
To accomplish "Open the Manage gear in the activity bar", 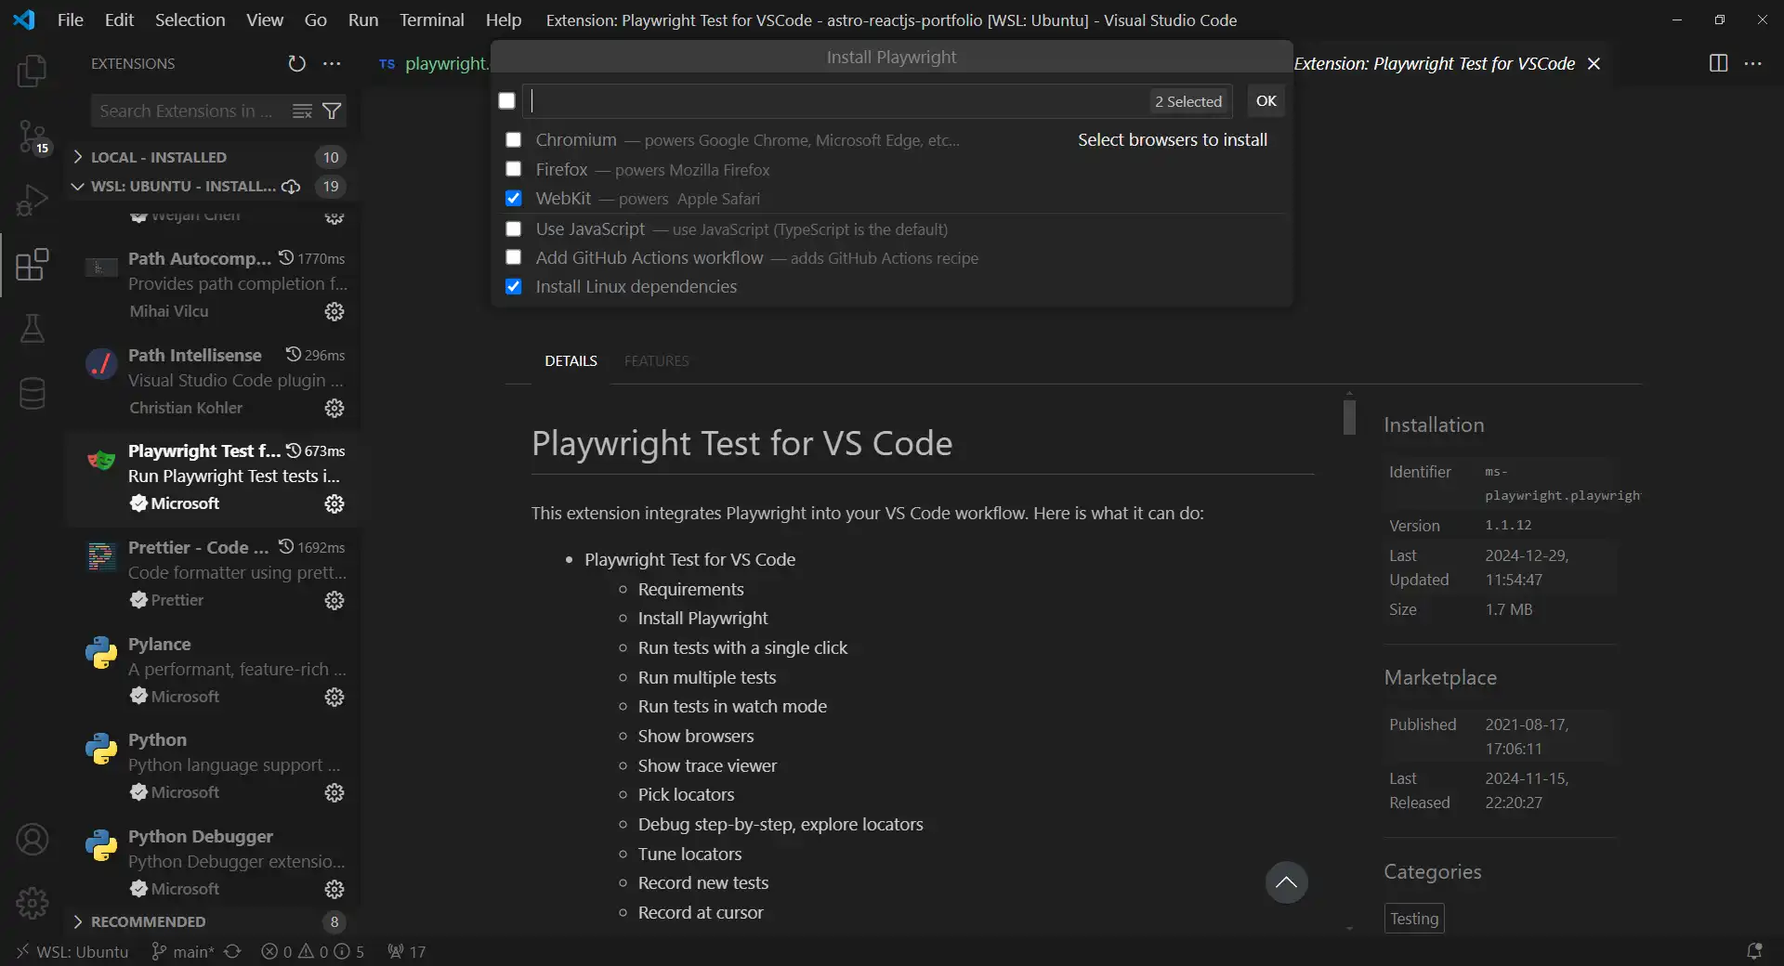I will click(33, 903).
